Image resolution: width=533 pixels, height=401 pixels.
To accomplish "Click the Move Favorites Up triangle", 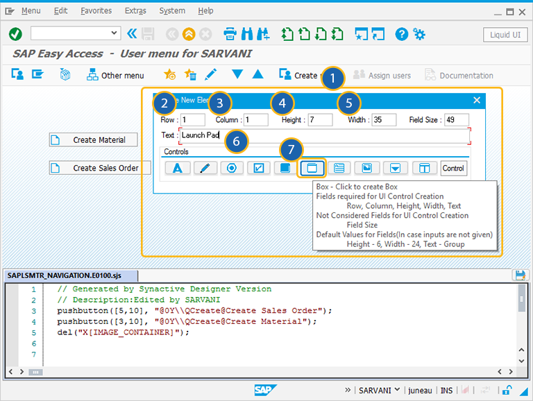I will click(x=258, y=74).
